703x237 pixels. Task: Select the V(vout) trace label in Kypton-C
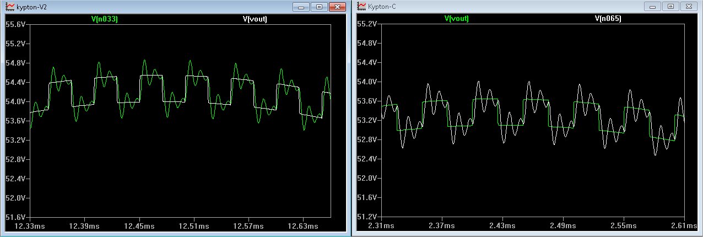[x=457, y=18]
